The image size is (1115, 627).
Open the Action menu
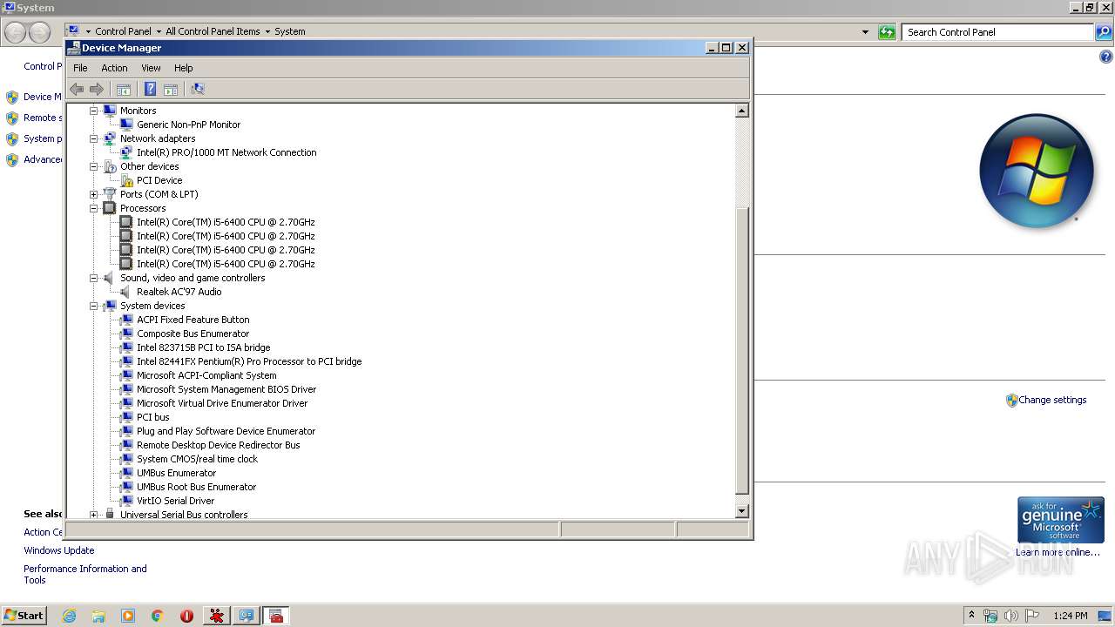point(114,68)
